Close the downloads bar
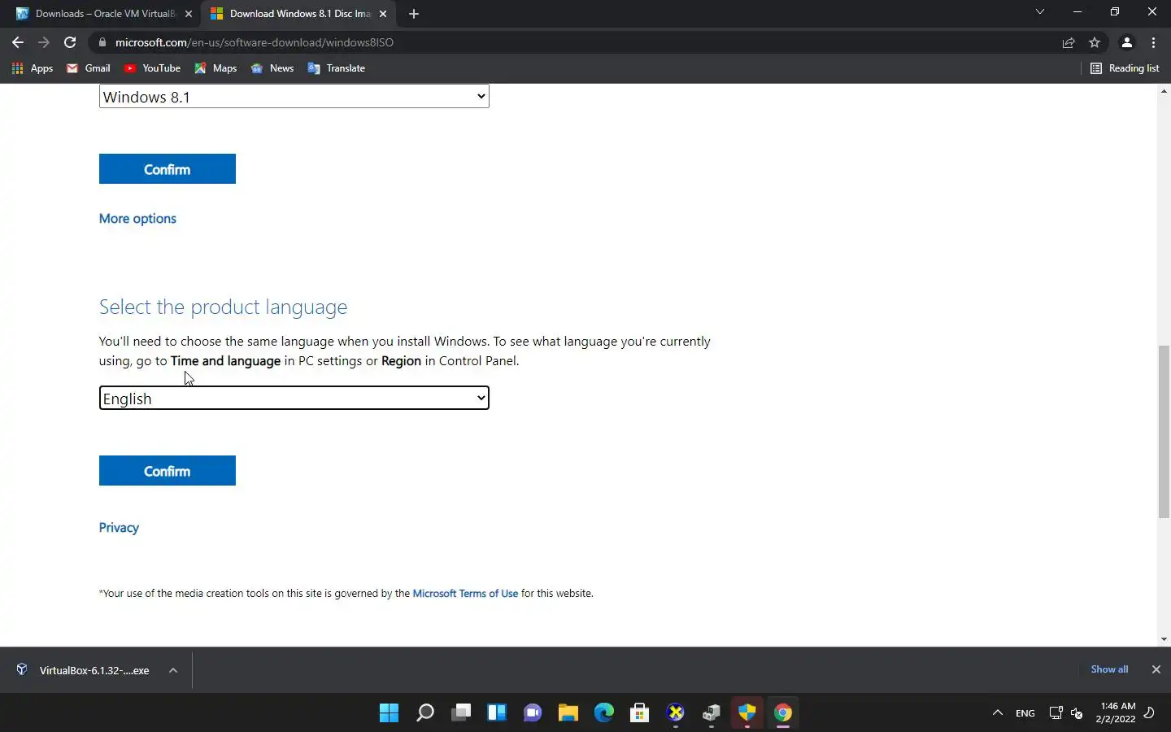Screen dimensions: 1171x732 [1156, 669]
